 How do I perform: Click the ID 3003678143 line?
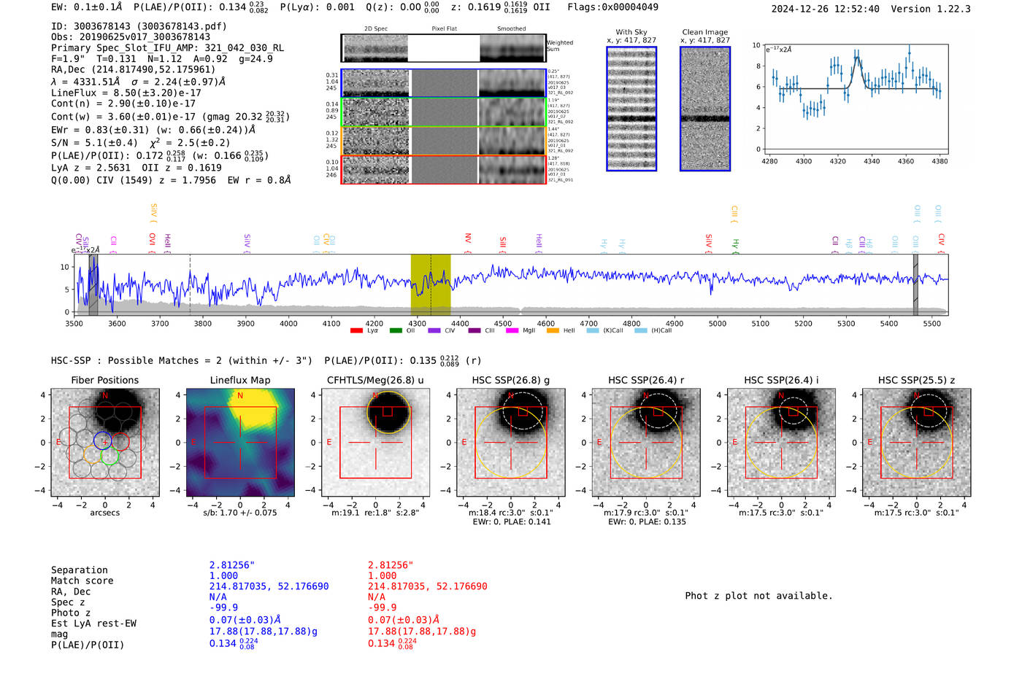click(x=139, y=26)
